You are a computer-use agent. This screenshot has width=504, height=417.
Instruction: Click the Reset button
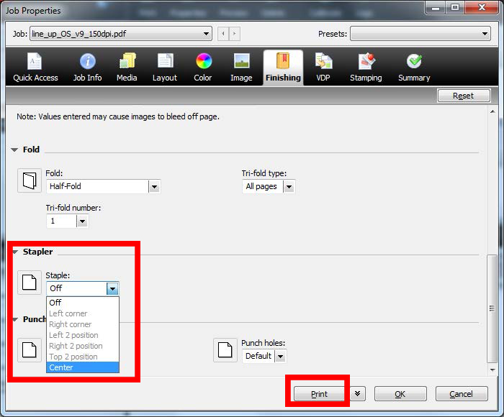click(464, 96)
